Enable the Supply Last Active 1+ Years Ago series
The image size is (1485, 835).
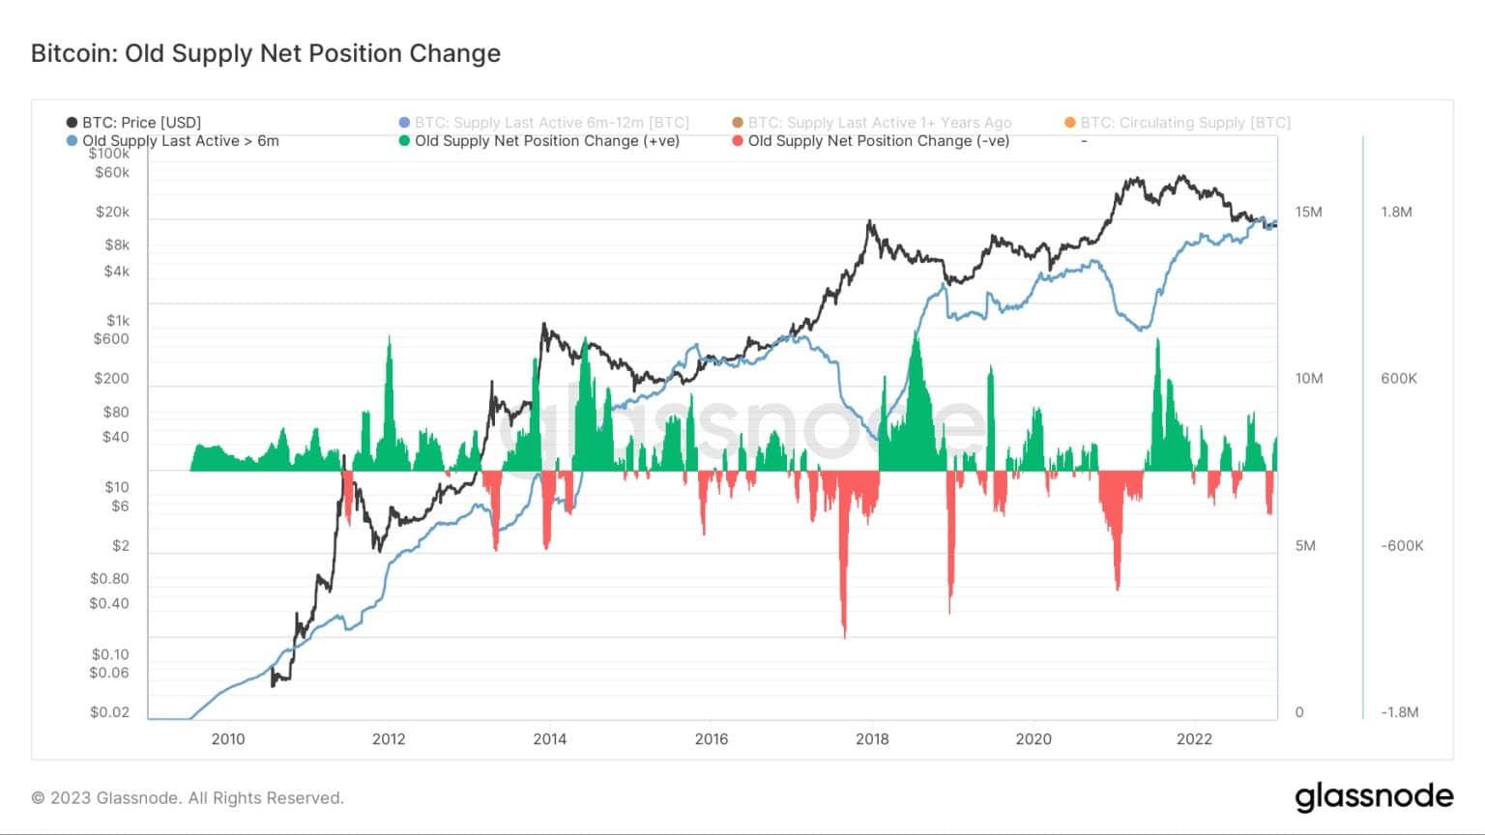(x=872, y=123)
